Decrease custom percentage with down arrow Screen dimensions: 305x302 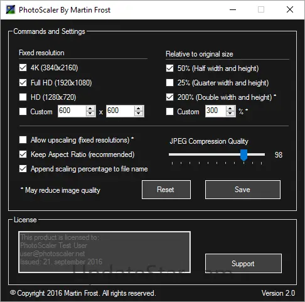[230, 114]
